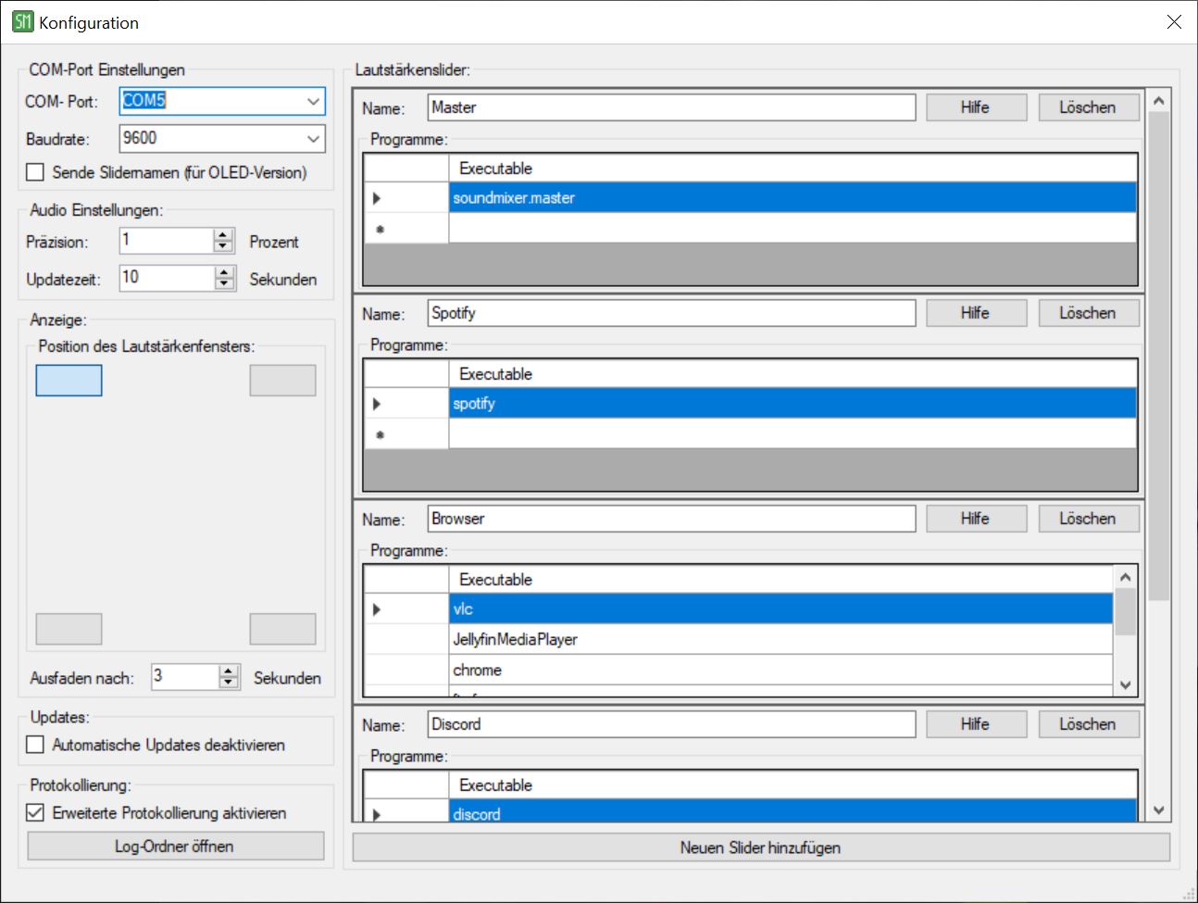Click the Browser table scrollbar thumb
1198x903 pixels.
coord(1125,611)
